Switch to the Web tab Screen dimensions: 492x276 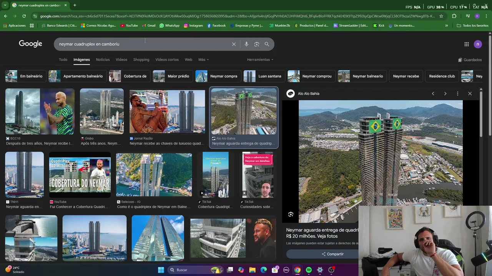(188, 59)
